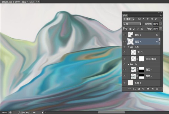169x114 pixels.
Task: Collapse the 小舟 group
Action: (x=128, y=47)
